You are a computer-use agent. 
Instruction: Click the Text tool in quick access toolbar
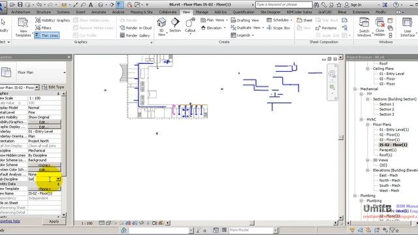pyautogui.click(x=91, y=5)
